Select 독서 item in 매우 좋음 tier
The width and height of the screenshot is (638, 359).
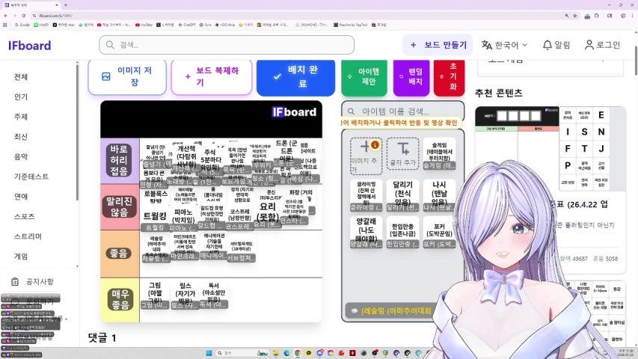coord(214,295)
